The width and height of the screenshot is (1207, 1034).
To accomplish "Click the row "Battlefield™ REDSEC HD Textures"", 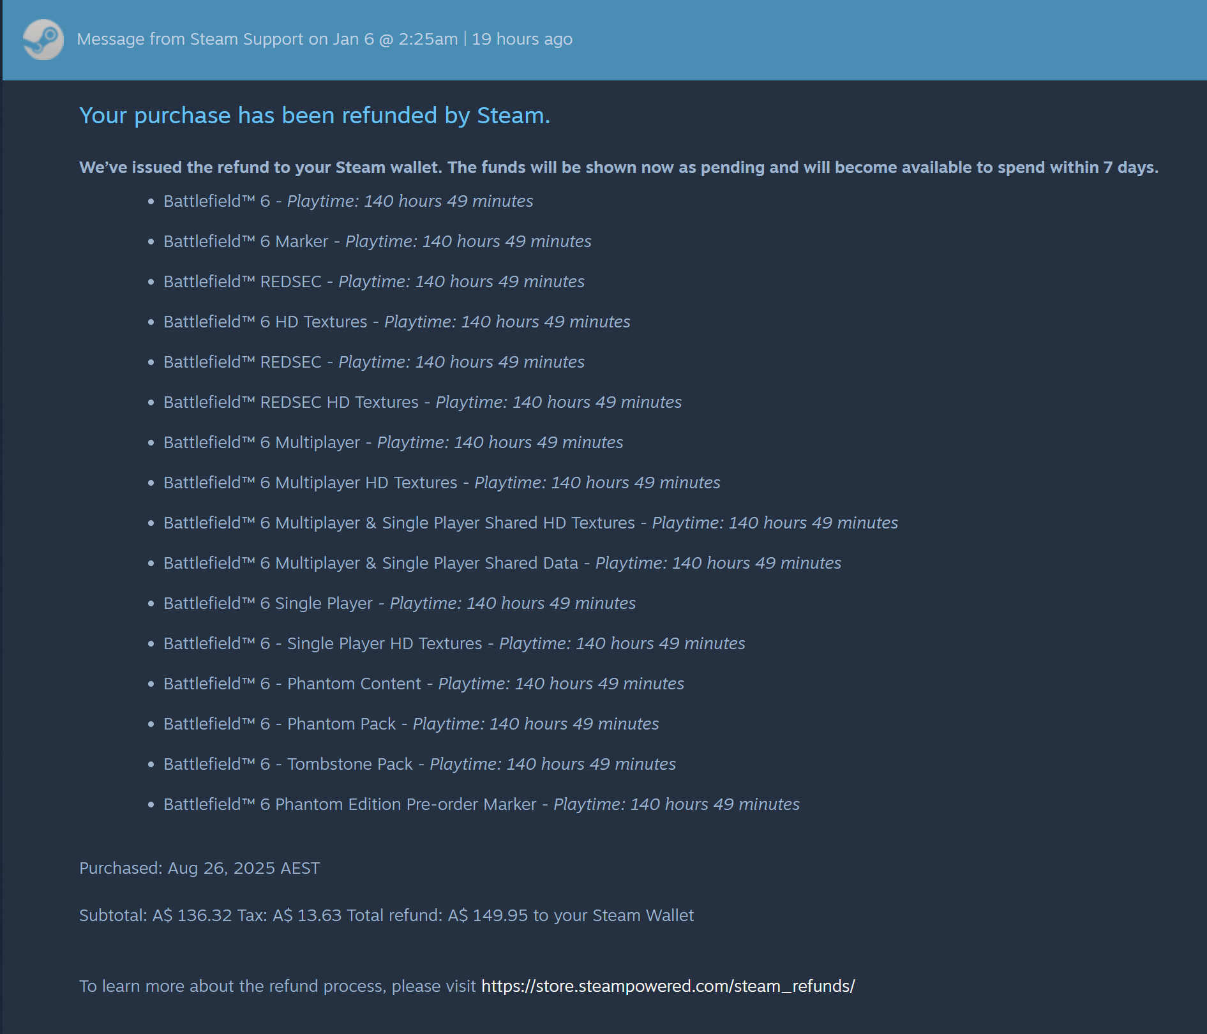I will pos(423,402).
